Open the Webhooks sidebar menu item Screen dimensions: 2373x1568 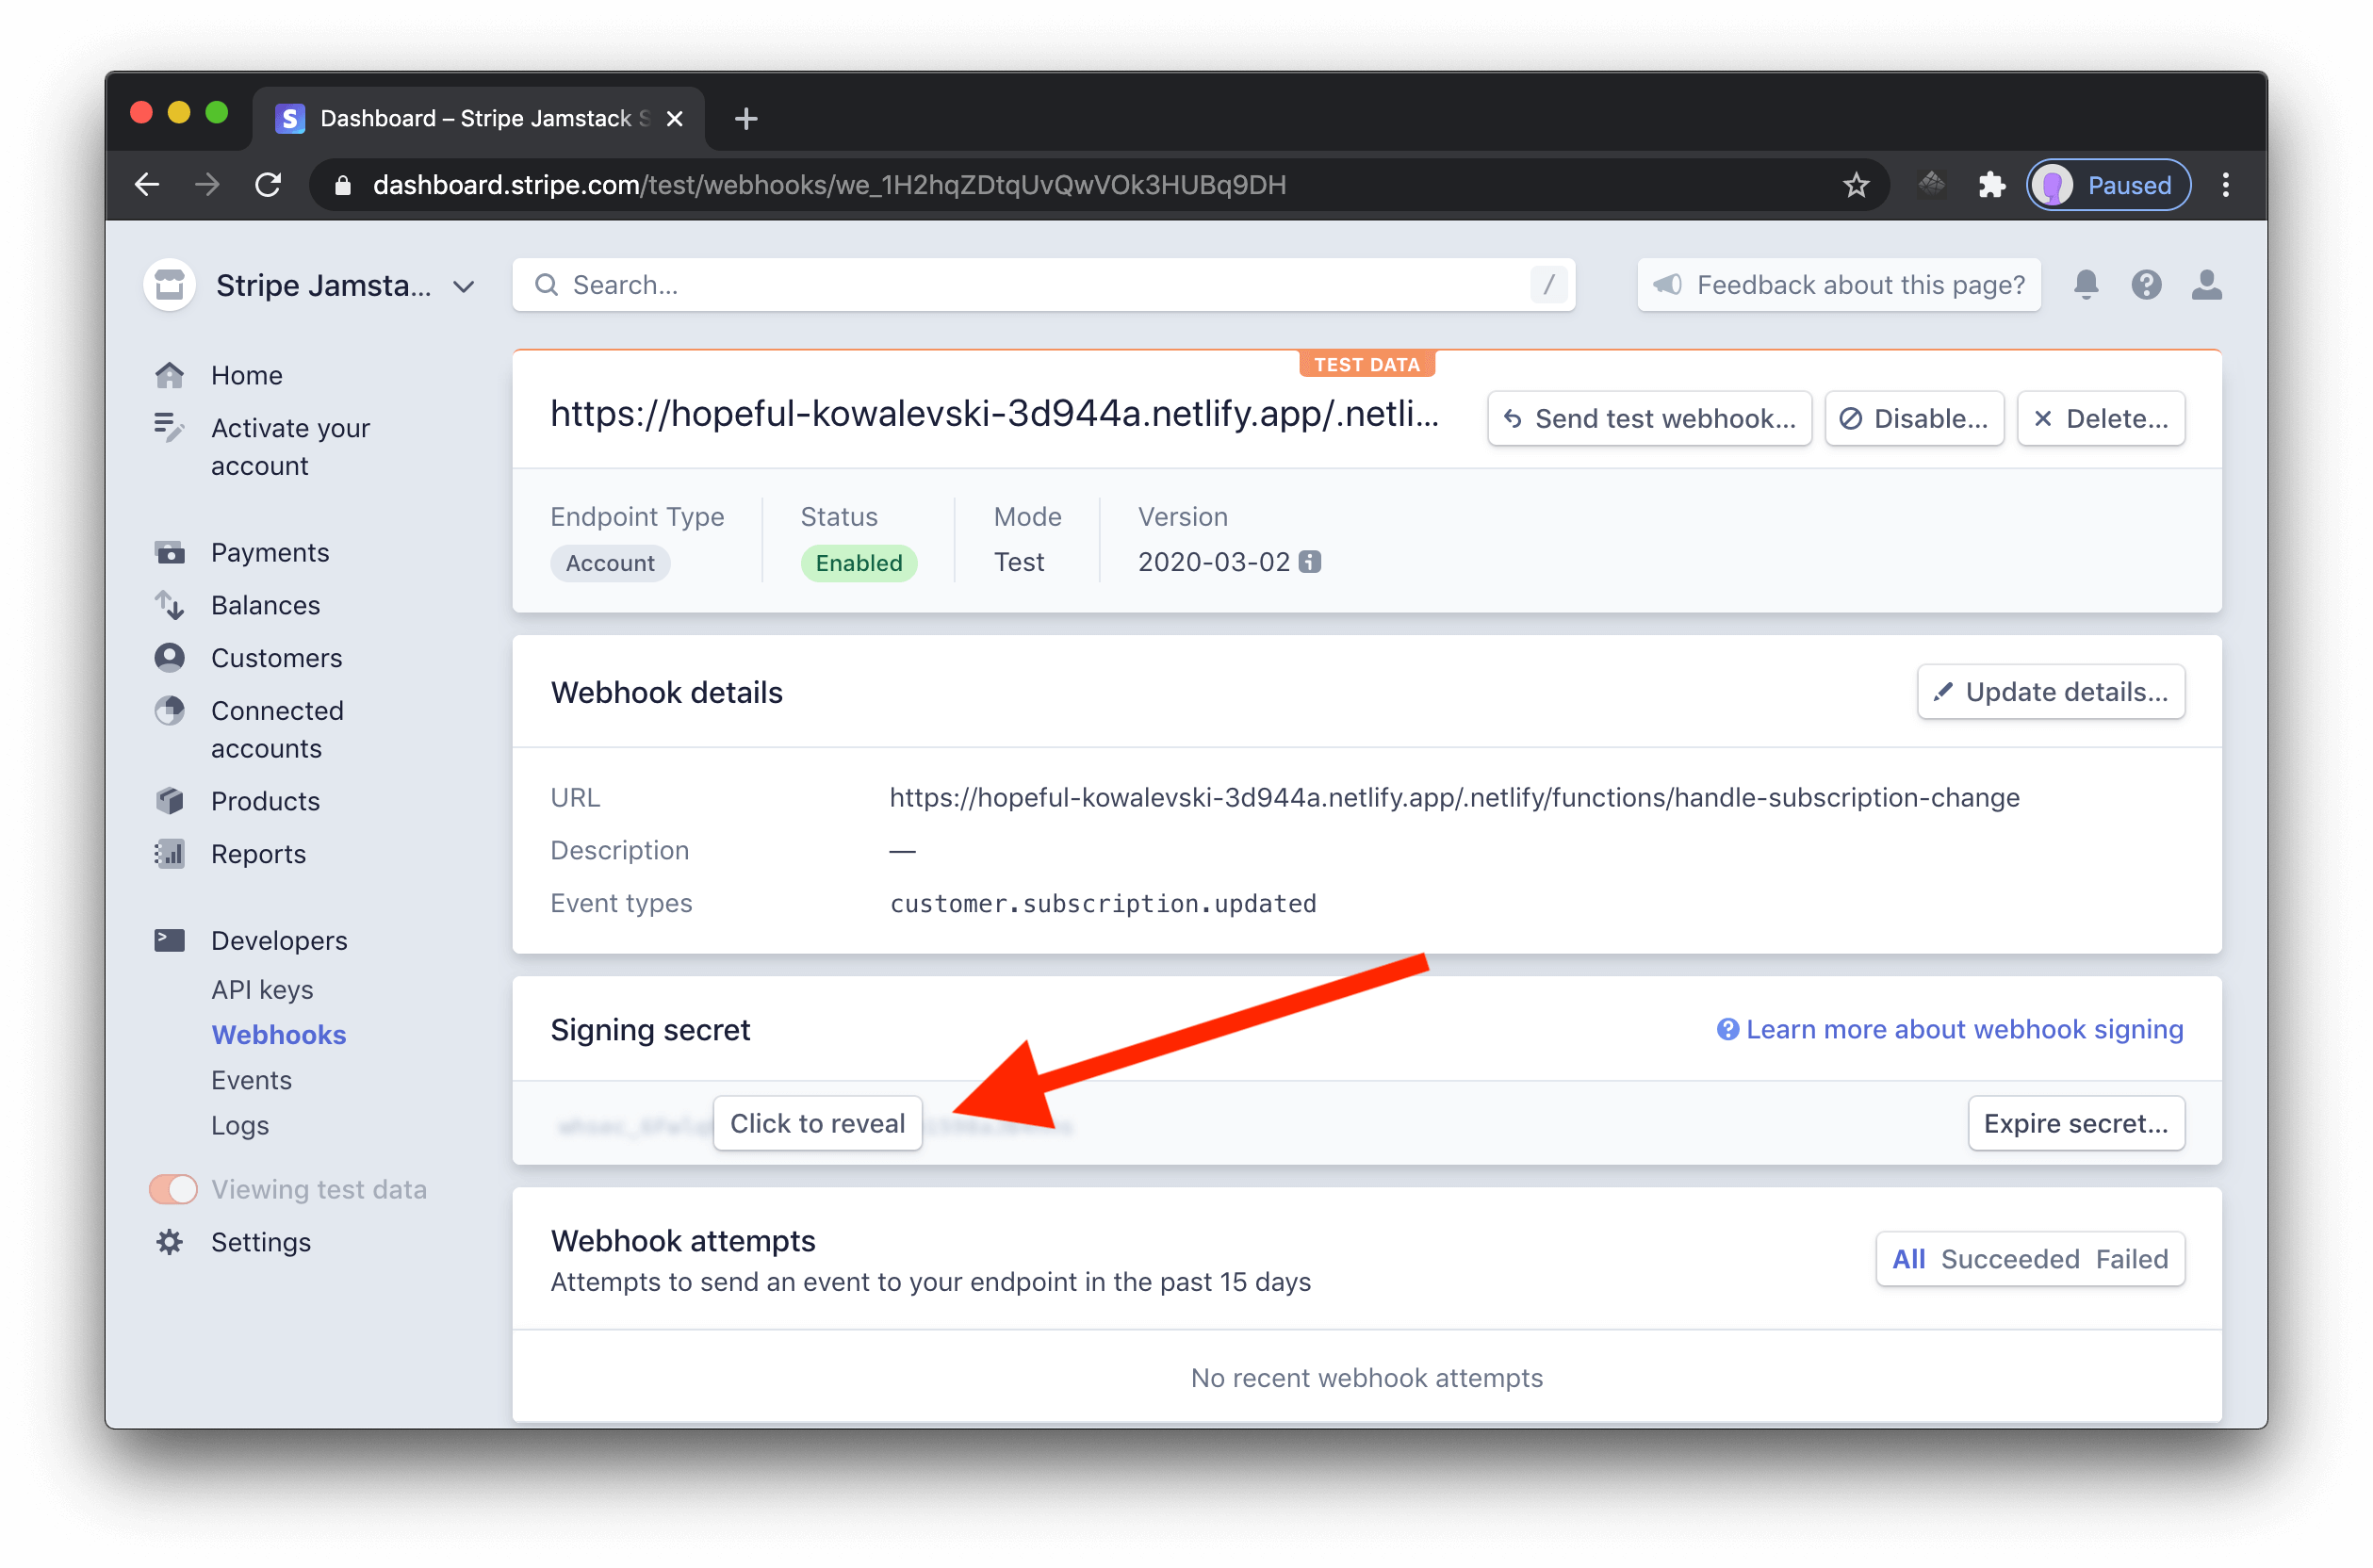point(278,1034)
